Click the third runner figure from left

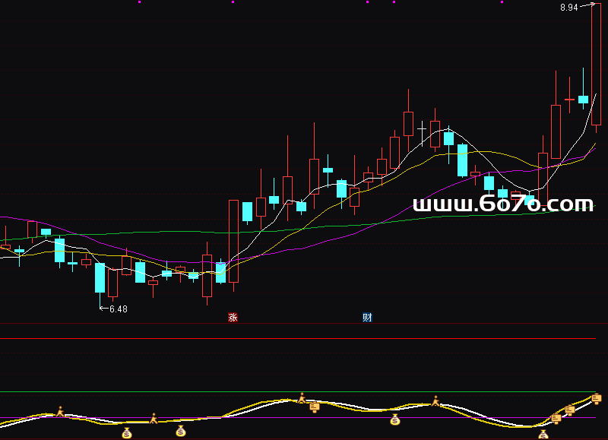click(302, 397)
